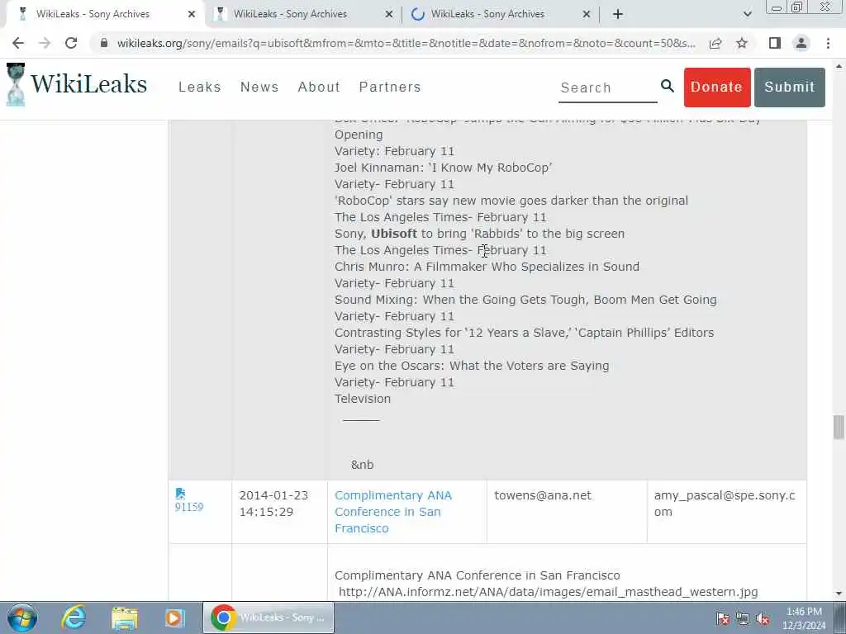Share this page using the share icon

pos(715,43)
